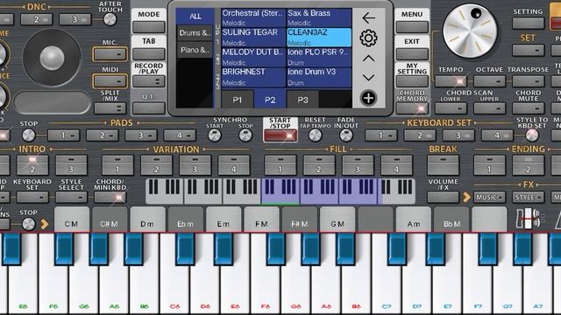Choose BRIGHNEST sound
Image resolution: width=561 pixels, height=315 pixels.
tap(253, 77)
